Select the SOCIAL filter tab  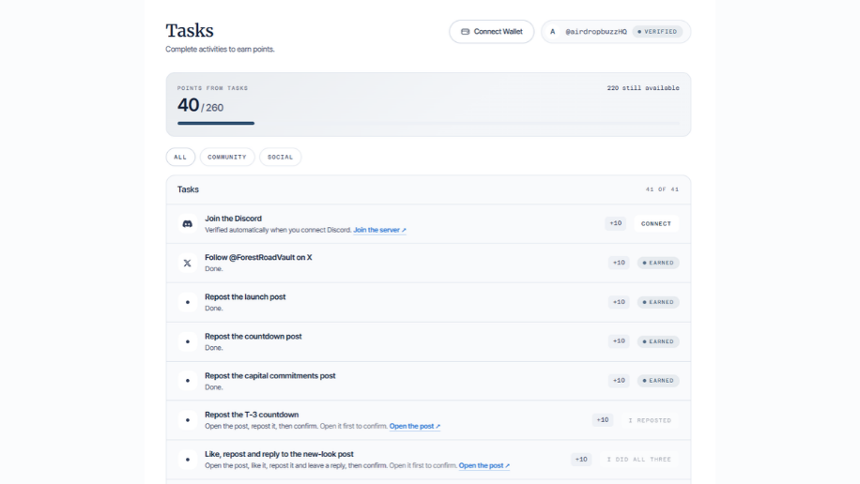[281, 157]
